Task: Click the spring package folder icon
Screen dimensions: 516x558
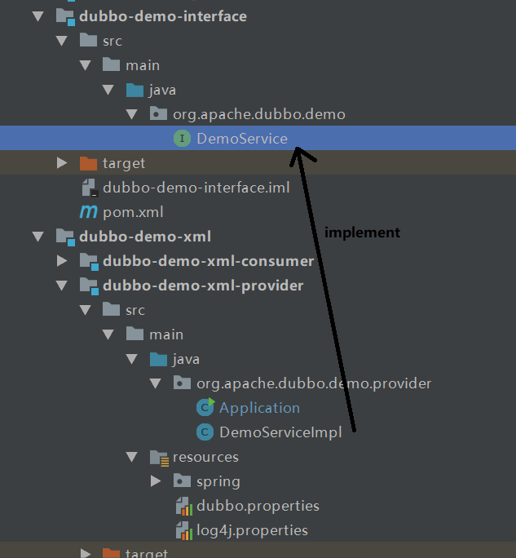Action: 182,480
